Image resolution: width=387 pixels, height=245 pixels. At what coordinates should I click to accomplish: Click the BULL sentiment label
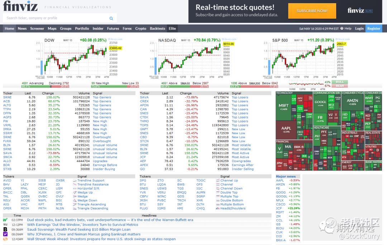(x=340, y=82)
